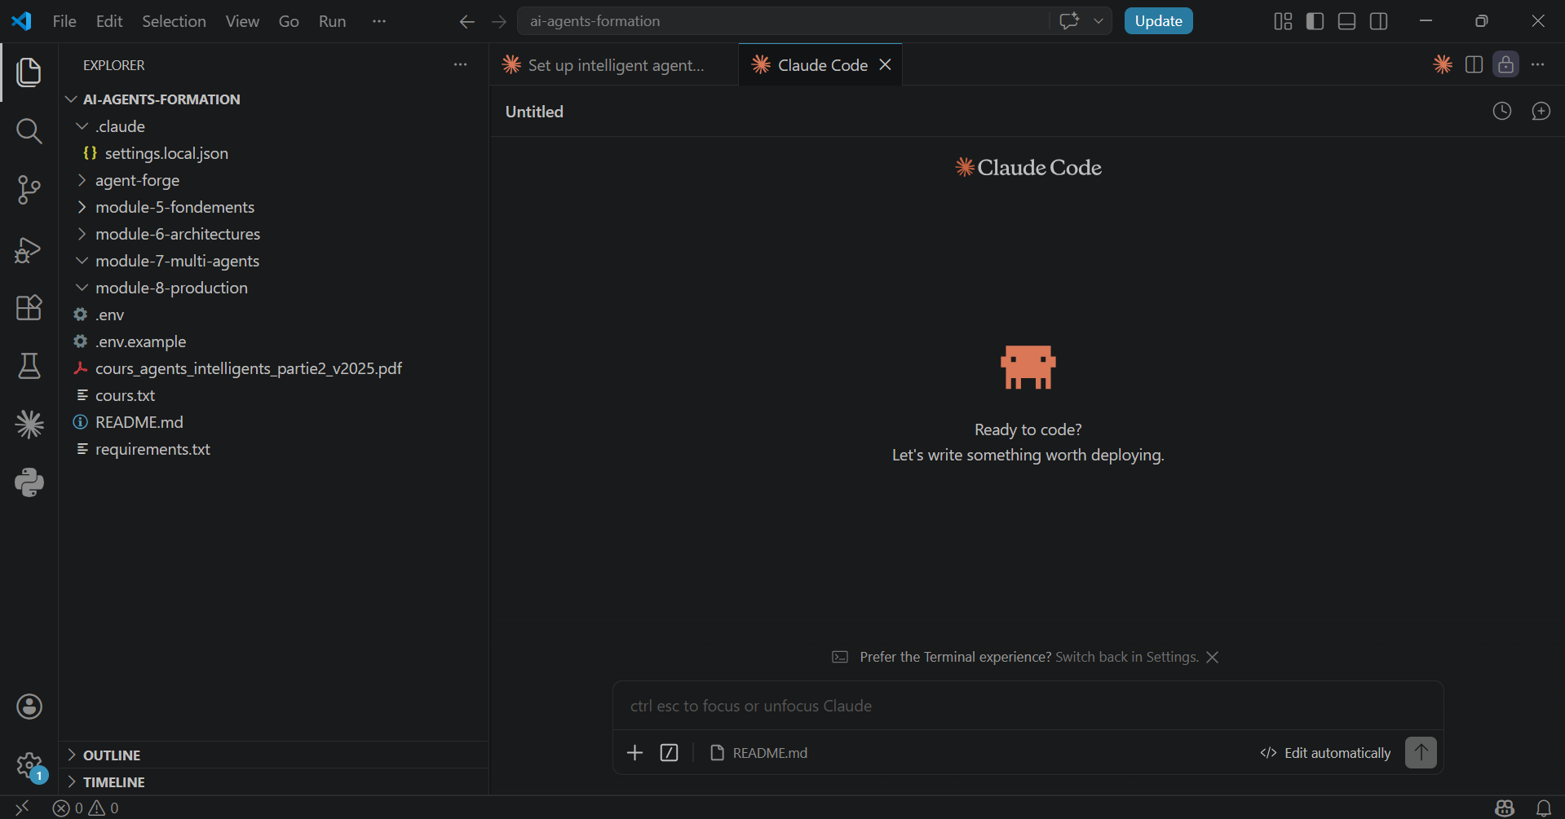
Task: Click the Switch back in Settings link
Action: 1127,657
